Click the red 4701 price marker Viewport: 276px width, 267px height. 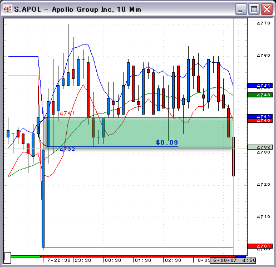click(x=260, y=246)
